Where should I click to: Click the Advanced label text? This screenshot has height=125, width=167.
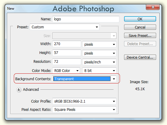(31, 90)
